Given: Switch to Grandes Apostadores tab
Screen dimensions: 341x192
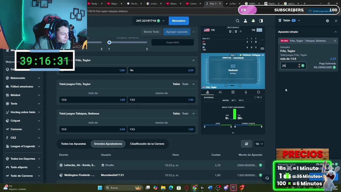Looking at the screenshot, I should (x=108, y=144).
